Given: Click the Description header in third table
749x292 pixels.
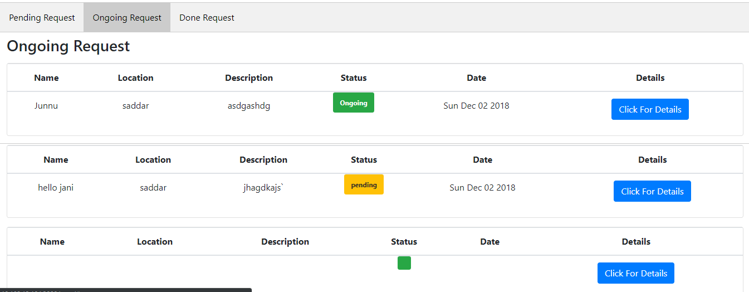Looking at the screenshot, I should coord(285,242).
